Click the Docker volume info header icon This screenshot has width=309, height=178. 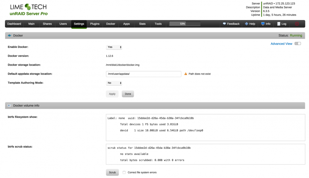[x=9, y=106]
